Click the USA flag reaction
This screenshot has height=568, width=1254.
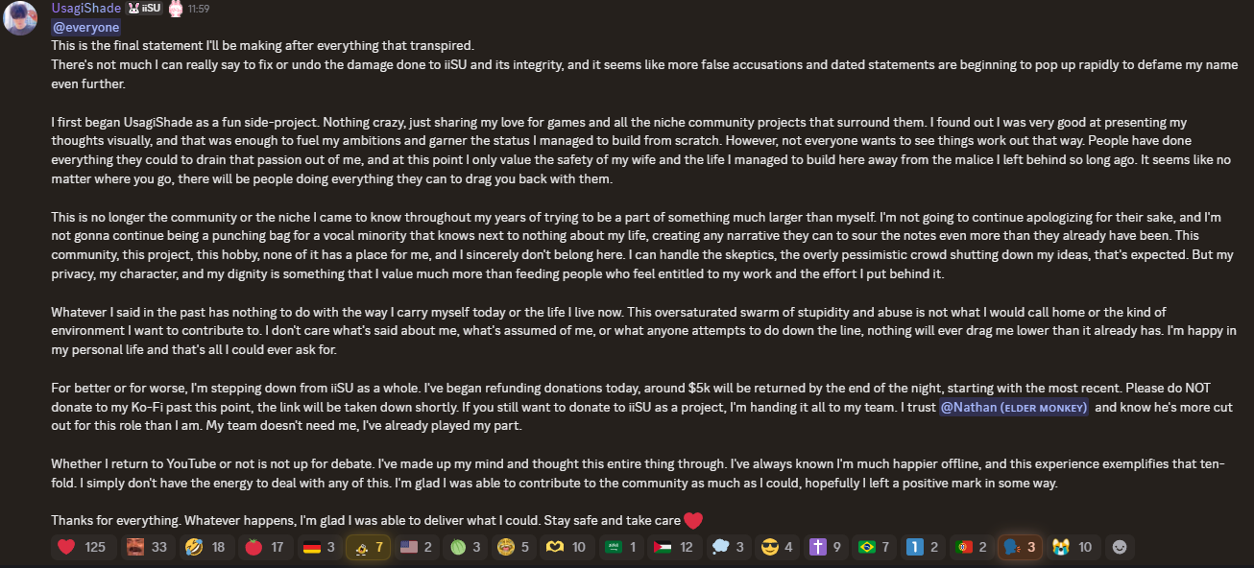[417, 548]
